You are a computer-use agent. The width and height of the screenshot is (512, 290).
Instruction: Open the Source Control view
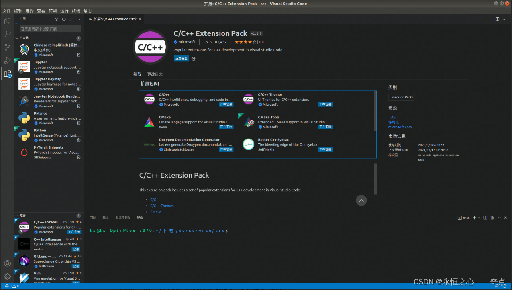click(x=7, y=47)
